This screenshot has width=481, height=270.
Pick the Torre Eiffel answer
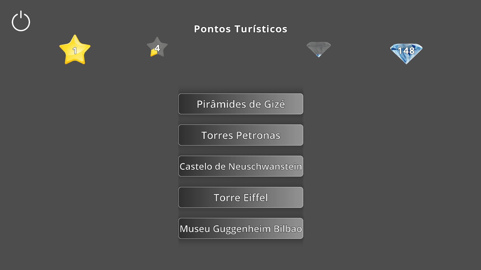[241, 197]
